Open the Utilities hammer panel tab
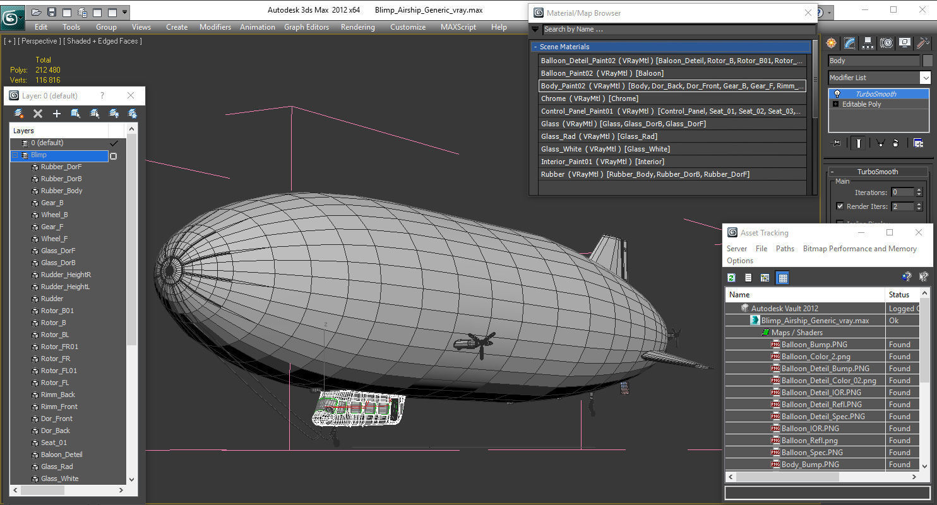Screen dimensions: 937x505 tap(923, 43)
